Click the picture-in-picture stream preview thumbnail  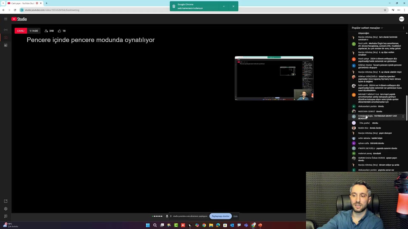[x=274, y=78]
